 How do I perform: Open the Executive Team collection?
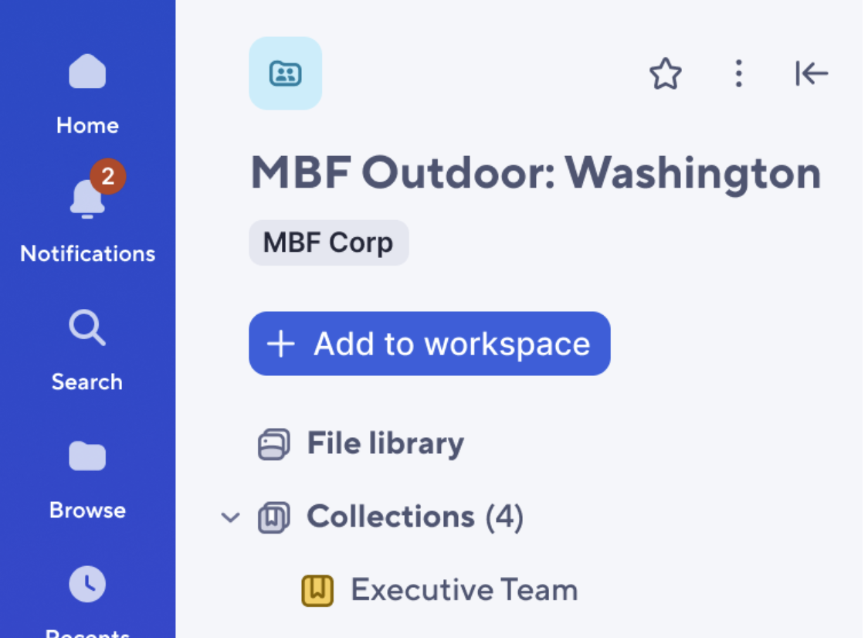463,590
